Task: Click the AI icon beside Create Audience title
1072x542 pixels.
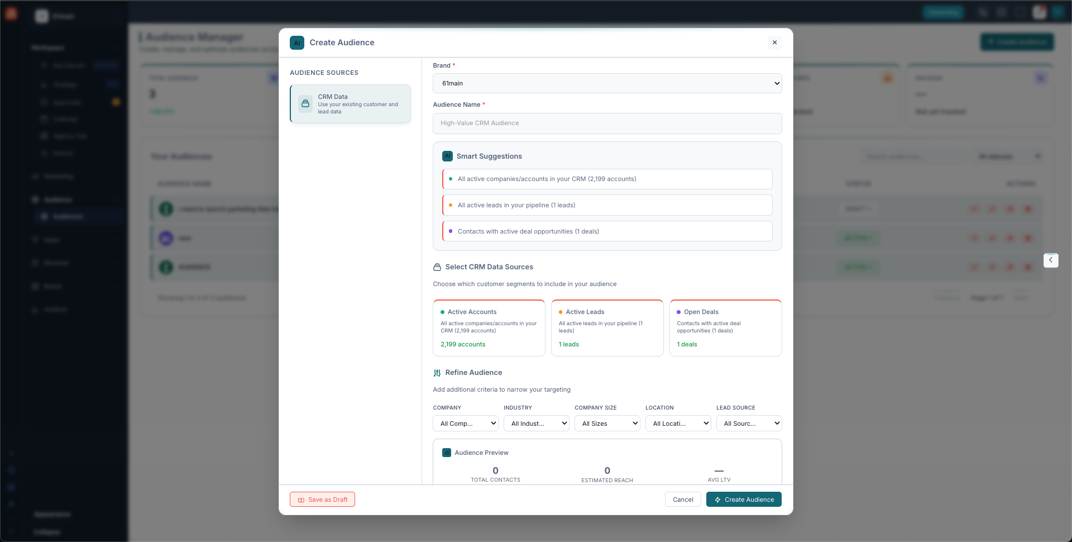Action: click(297, 42)
